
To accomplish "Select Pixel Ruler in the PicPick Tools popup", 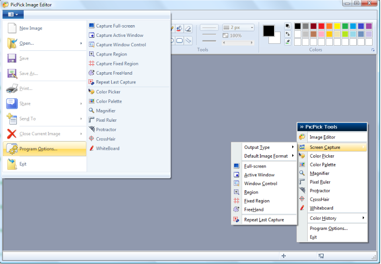I will (x=320, y=182).
